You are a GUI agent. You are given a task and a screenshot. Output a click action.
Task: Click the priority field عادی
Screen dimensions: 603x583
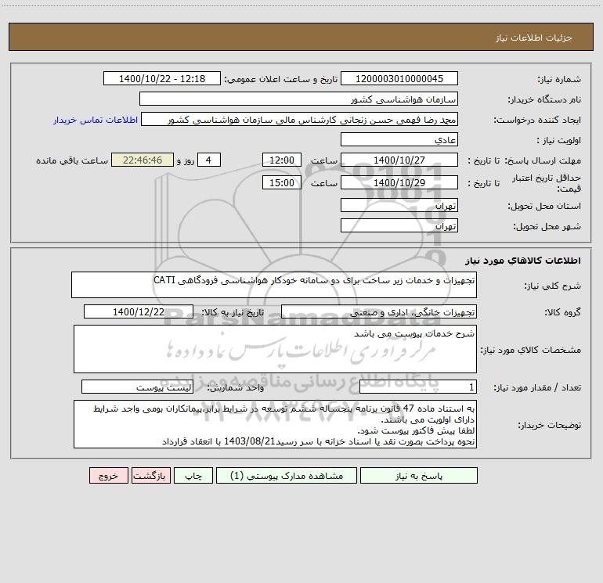click(x=399, y=139)
